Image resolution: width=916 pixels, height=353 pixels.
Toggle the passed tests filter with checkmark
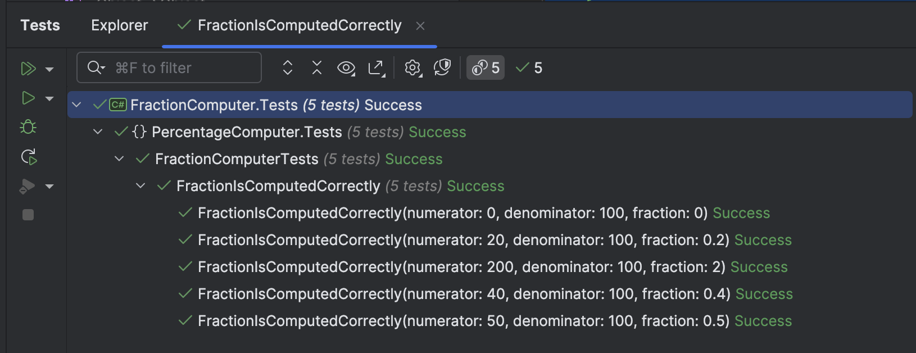pyautogui.click(x=529, y=68)
